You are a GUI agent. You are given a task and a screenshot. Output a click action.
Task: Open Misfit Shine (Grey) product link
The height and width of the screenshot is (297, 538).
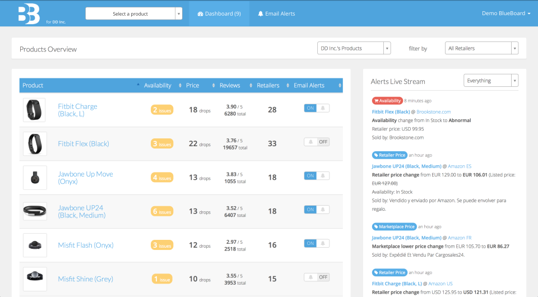click(85, 279)
